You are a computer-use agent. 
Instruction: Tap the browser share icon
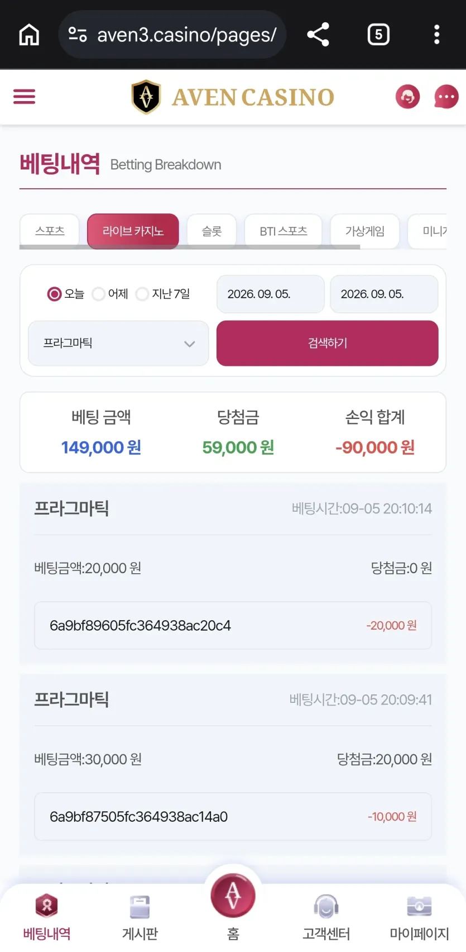coord(318,35)
